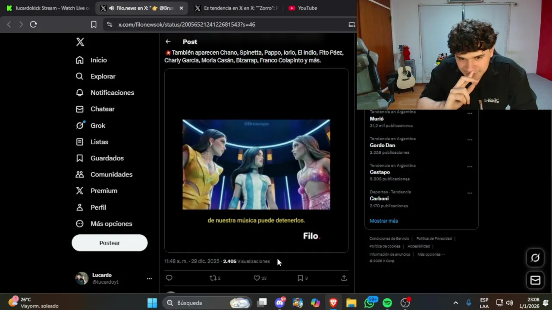Go to Inicio in sidebar
The height and width of the screenshot is (310, 552).
pyautogui.click(x=91, y=60)
